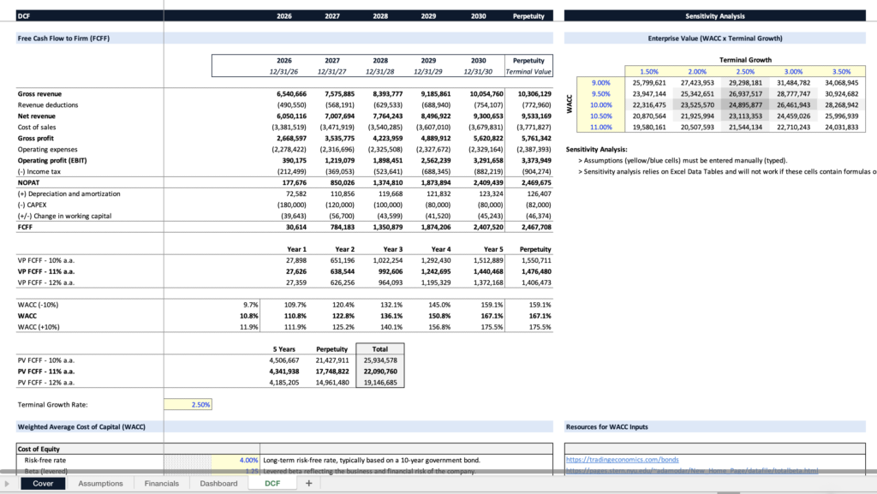Click the Gross revenue row label
This screenshot has width=877, height=494.
(x=39, y=93)
